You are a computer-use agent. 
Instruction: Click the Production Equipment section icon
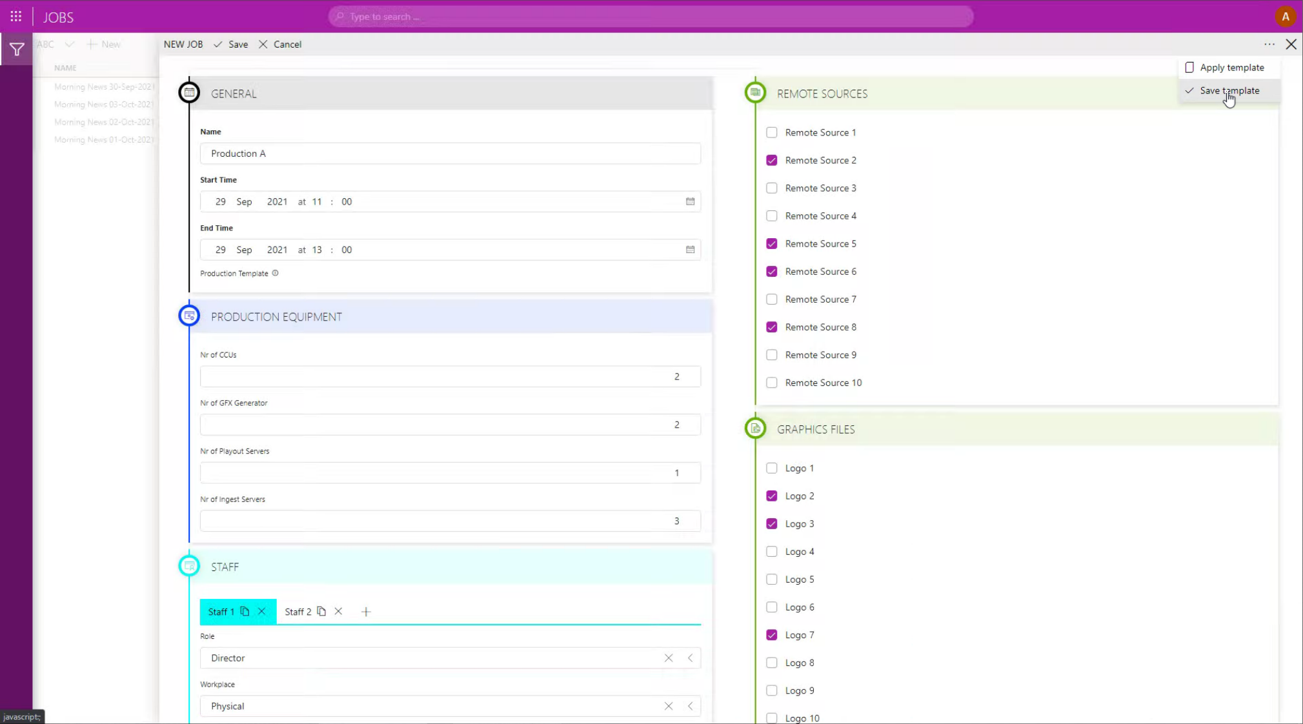coord(189,316)
